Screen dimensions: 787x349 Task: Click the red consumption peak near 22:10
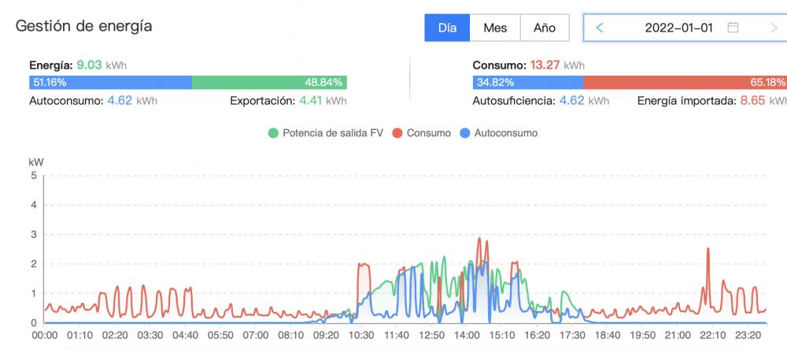point(708,249)
